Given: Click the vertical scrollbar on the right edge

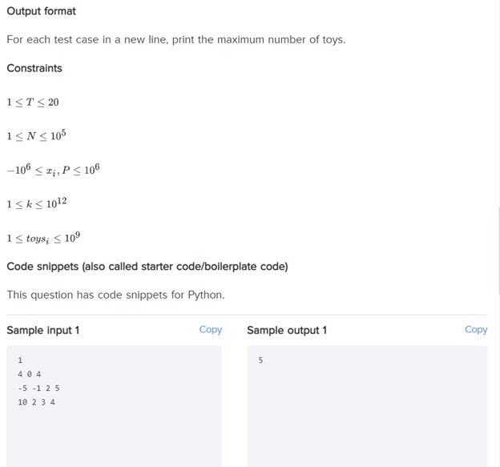Looking at the screenshot, I should (498, 251).
